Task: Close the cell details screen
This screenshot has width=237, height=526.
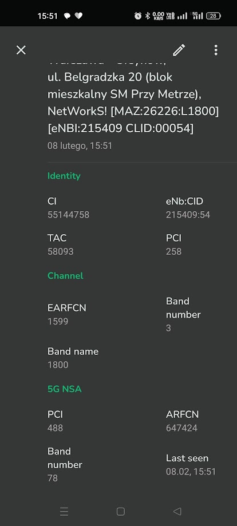Action: point(21,50)
